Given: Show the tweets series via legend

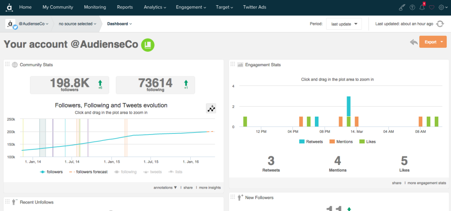Looking at the screenshot, I should [x=153, y=172].
